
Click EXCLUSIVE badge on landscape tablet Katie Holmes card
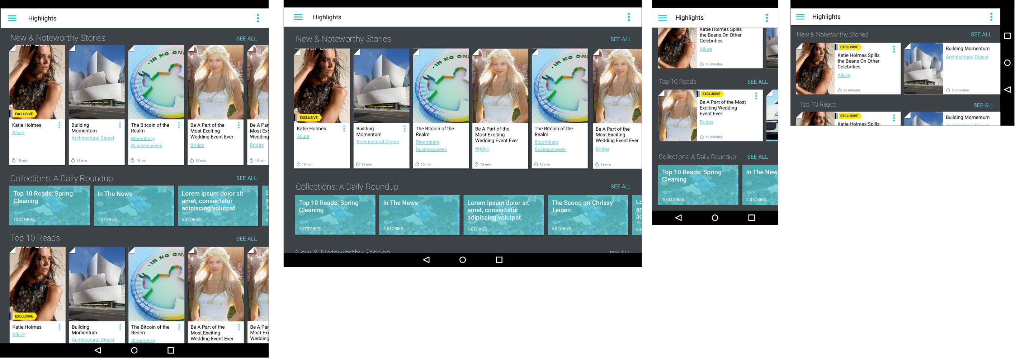[x=308, y=118]
